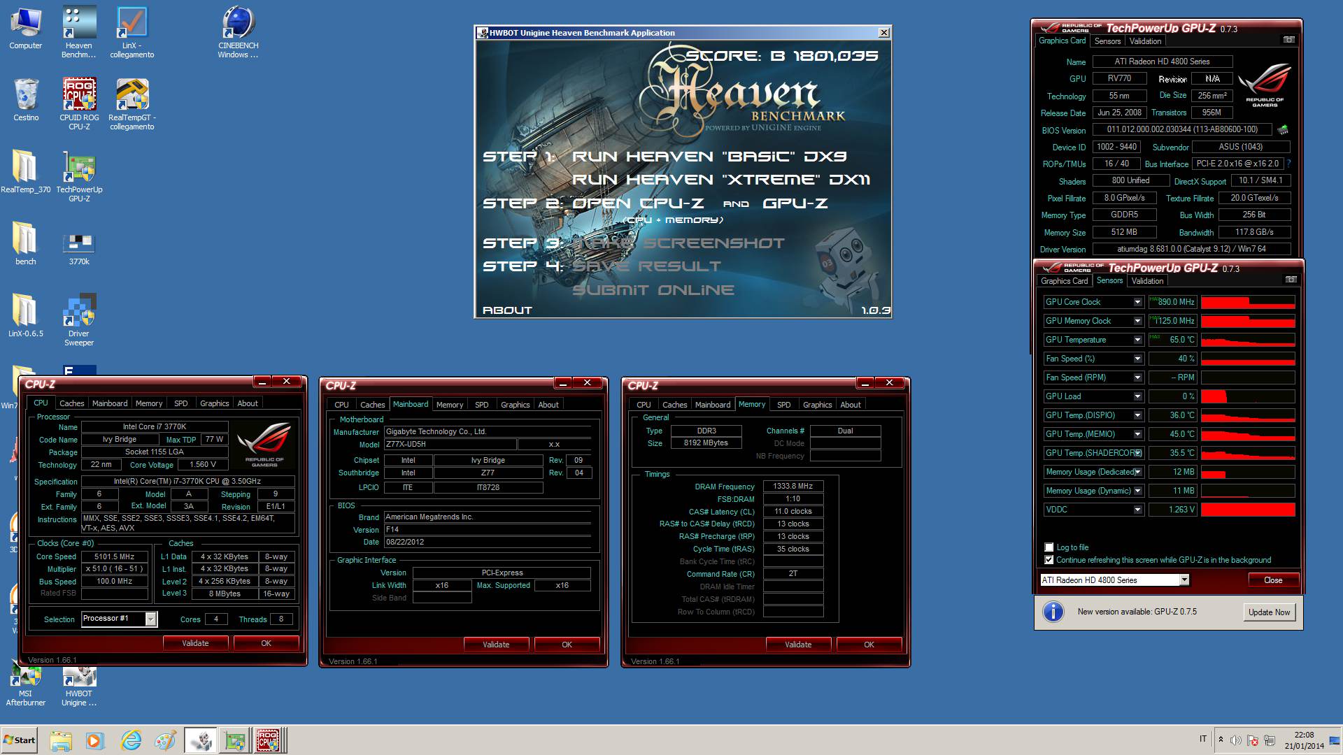1343x755 pixels.
Task: Open LinX collegamento desktop shortcut
Action: coord(132,32)
